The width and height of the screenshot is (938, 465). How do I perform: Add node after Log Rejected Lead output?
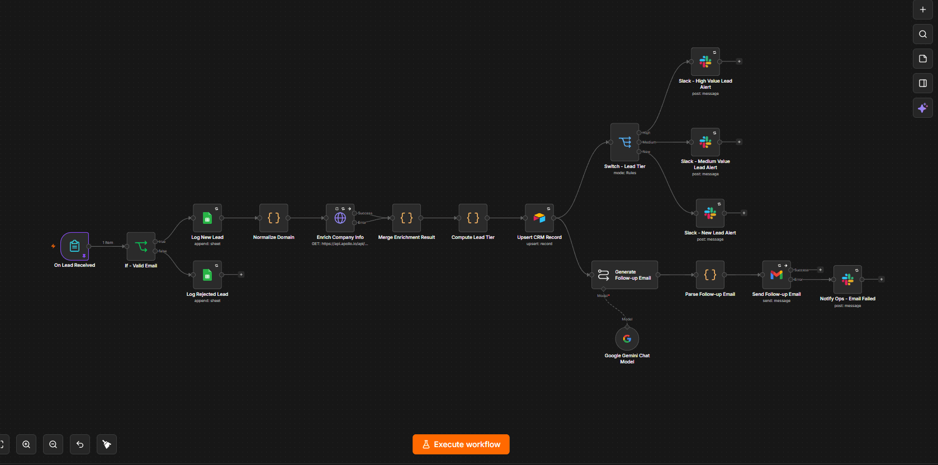pyautogui.click(x=241, y=275)
